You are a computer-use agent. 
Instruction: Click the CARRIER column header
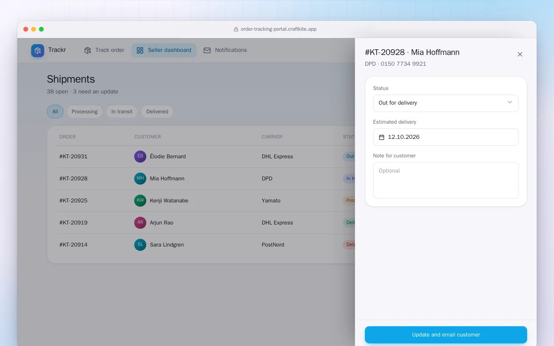pyautogui.click(x=272, y=137)
